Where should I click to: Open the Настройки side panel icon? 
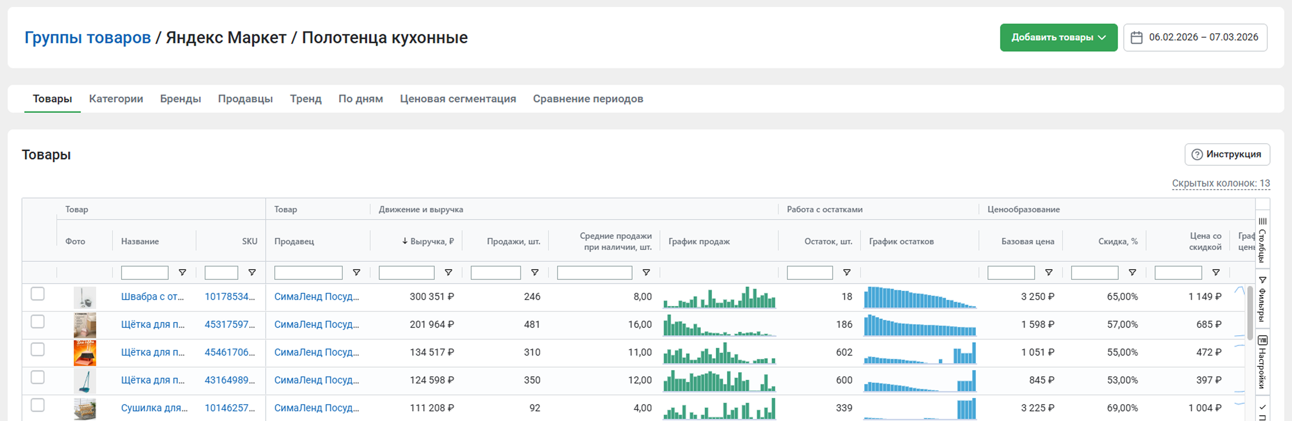pos(1262,362)
